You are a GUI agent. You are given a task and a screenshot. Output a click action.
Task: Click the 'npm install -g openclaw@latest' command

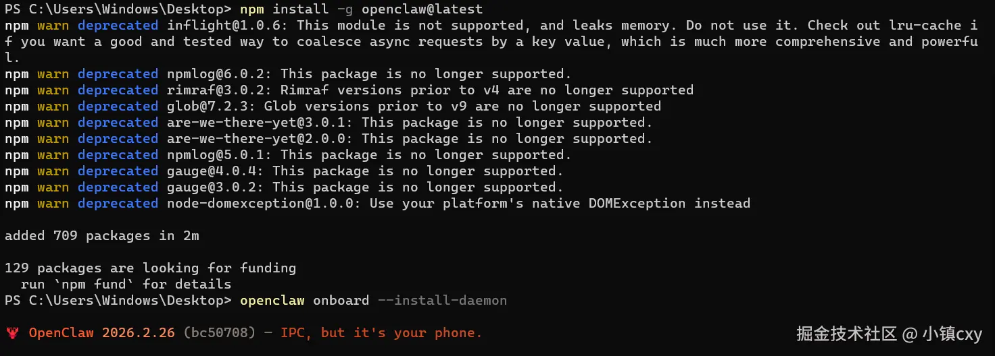pyautogui.click(x=362, y=9)
